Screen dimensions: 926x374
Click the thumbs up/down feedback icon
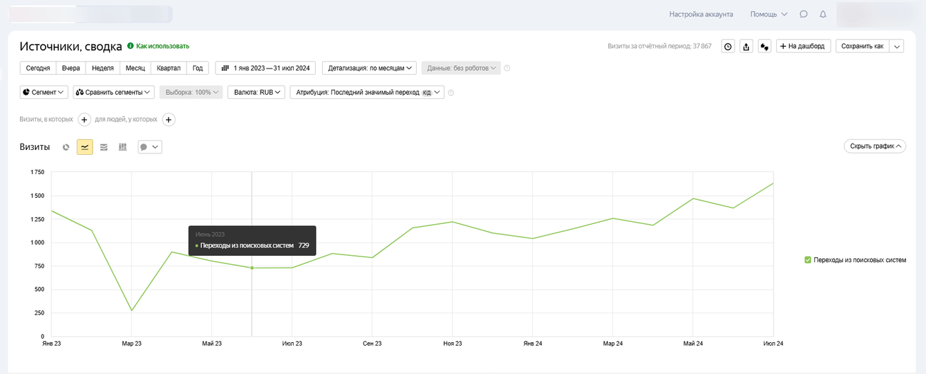point(765,46)
